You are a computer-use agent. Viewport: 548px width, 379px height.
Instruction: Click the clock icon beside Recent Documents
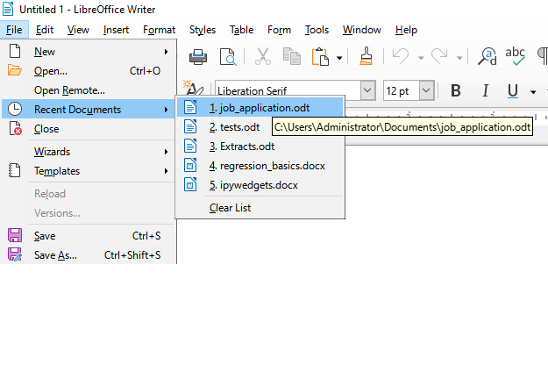click(15, 109)
